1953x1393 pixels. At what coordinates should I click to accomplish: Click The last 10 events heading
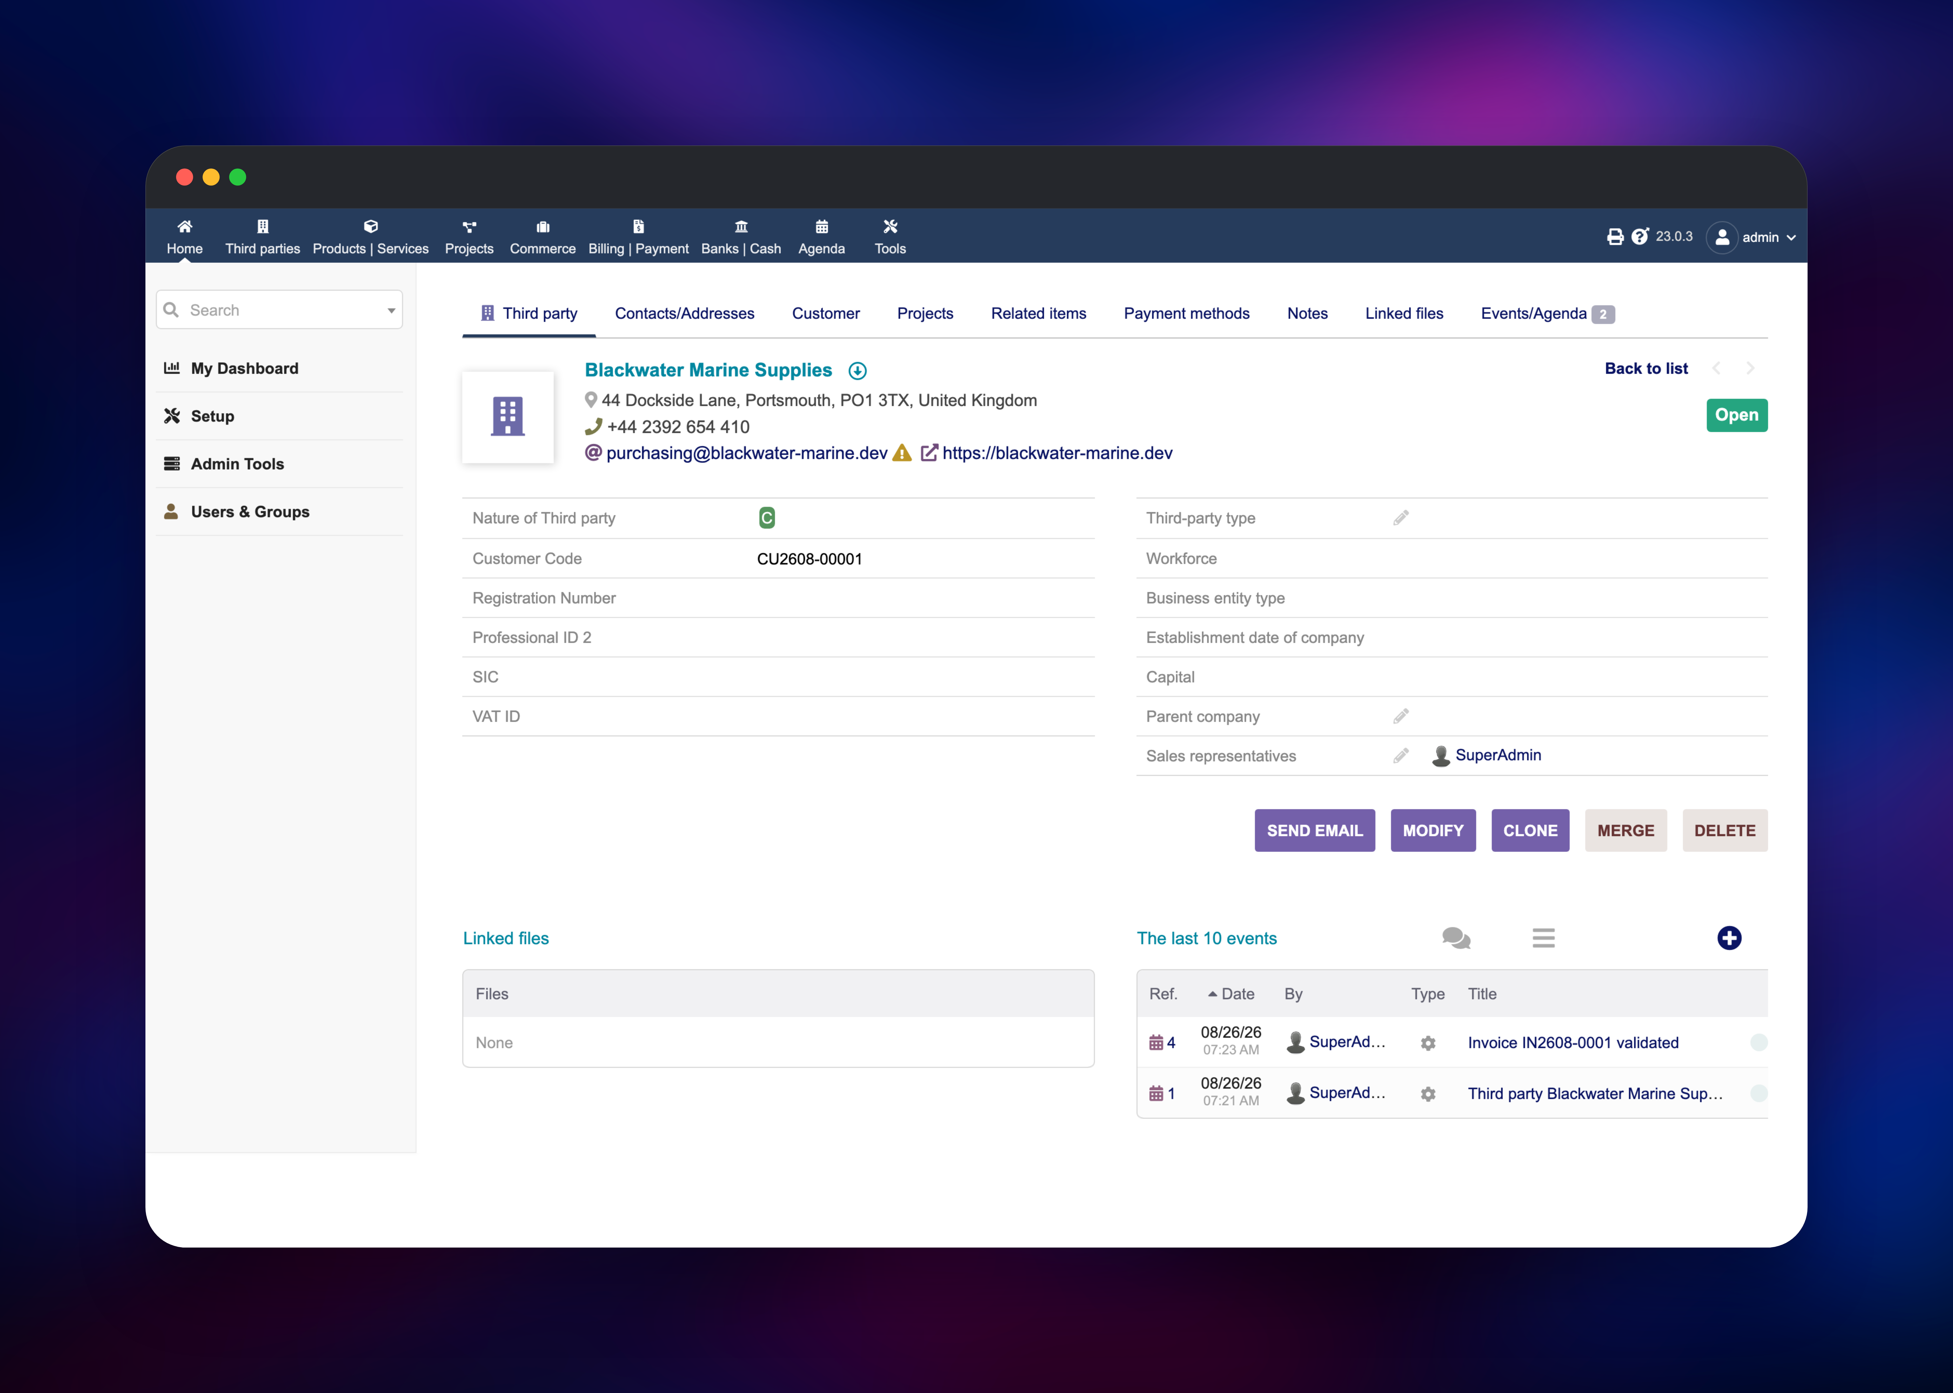(x=1207, y=938)
